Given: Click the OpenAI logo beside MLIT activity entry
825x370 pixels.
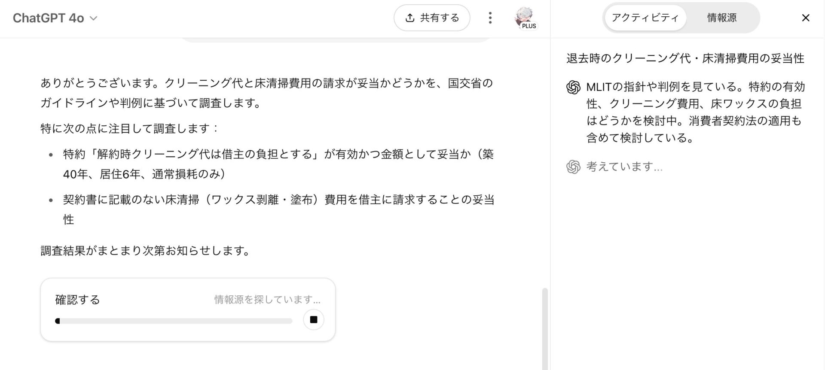Looking at the screenshot, I should coord(573,88).
